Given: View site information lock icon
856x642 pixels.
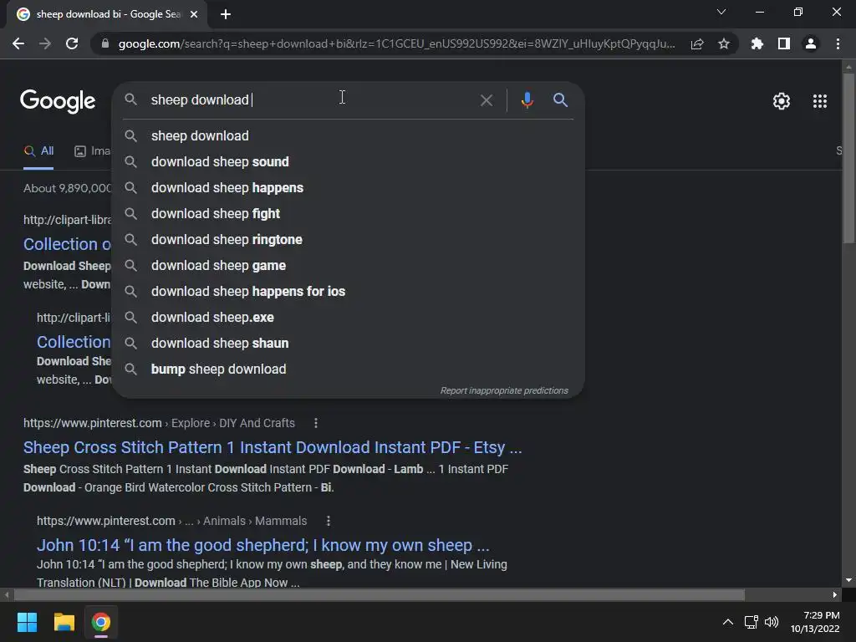Looking at the screenshot, I should tap(104, 43).
